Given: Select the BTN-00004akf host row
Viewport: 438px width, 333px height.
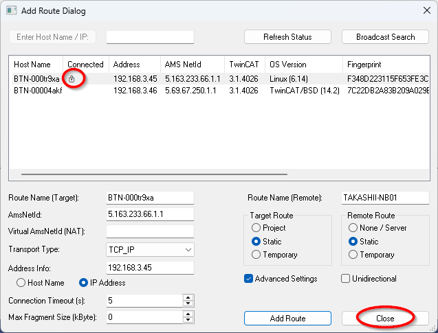Looking at the screenshot, I should click(x=38, y=90).
